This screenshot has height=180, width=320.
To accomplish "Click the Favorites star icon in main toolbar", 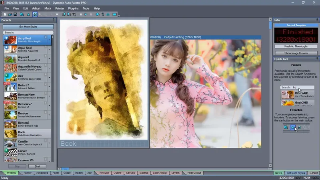I will point(28,14).
